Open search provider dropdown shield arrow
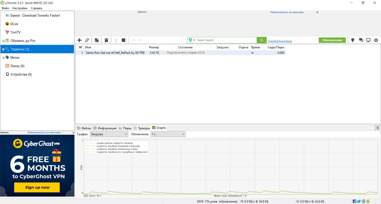The height and width of the screenshot is (204, 381). pos(192,40)
